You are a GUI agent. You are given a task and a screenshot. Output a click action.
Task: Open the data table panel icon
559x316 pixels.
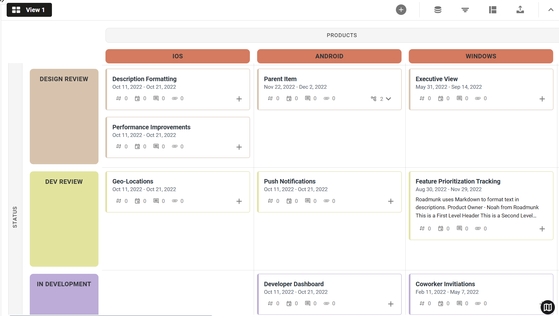coord(437,10)
